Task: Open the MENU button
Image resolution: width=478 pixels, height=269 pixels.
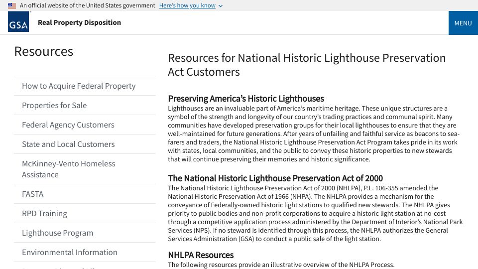Action: [463, 23]
